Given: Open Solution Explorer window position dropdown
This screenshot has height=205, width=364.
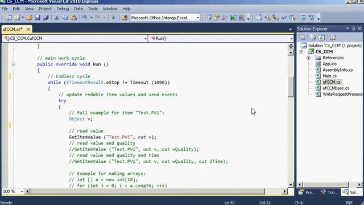Looking at the screenshot, I should [x=348, y=28].
